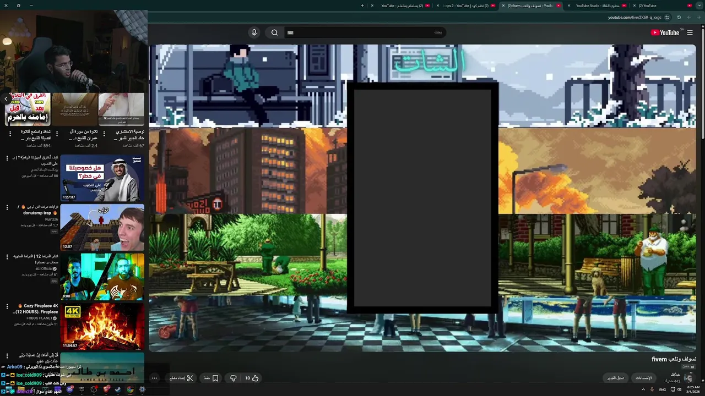Open the channel avatar under the title
The width and height of the screenshot is (705, 396).
(x=688, y=377)
